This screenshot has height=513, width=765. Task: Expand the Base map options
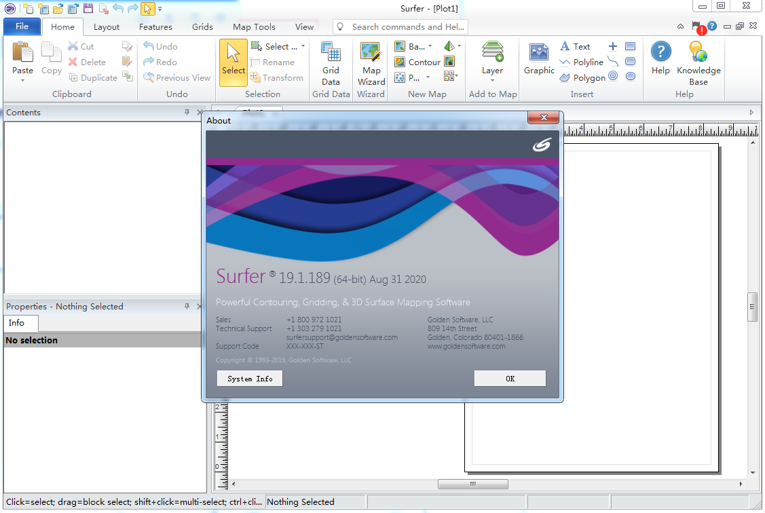[430, 46]
